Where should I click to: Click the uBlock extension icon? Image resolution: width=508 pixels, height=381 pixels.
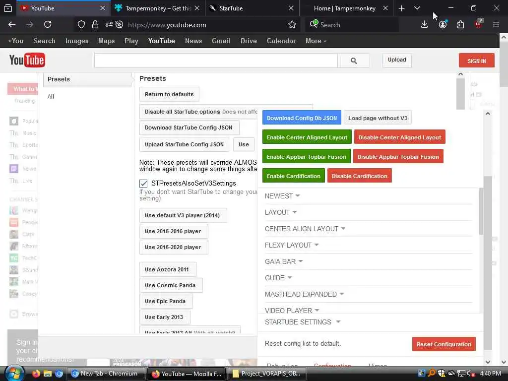click(x=479, y=24)
